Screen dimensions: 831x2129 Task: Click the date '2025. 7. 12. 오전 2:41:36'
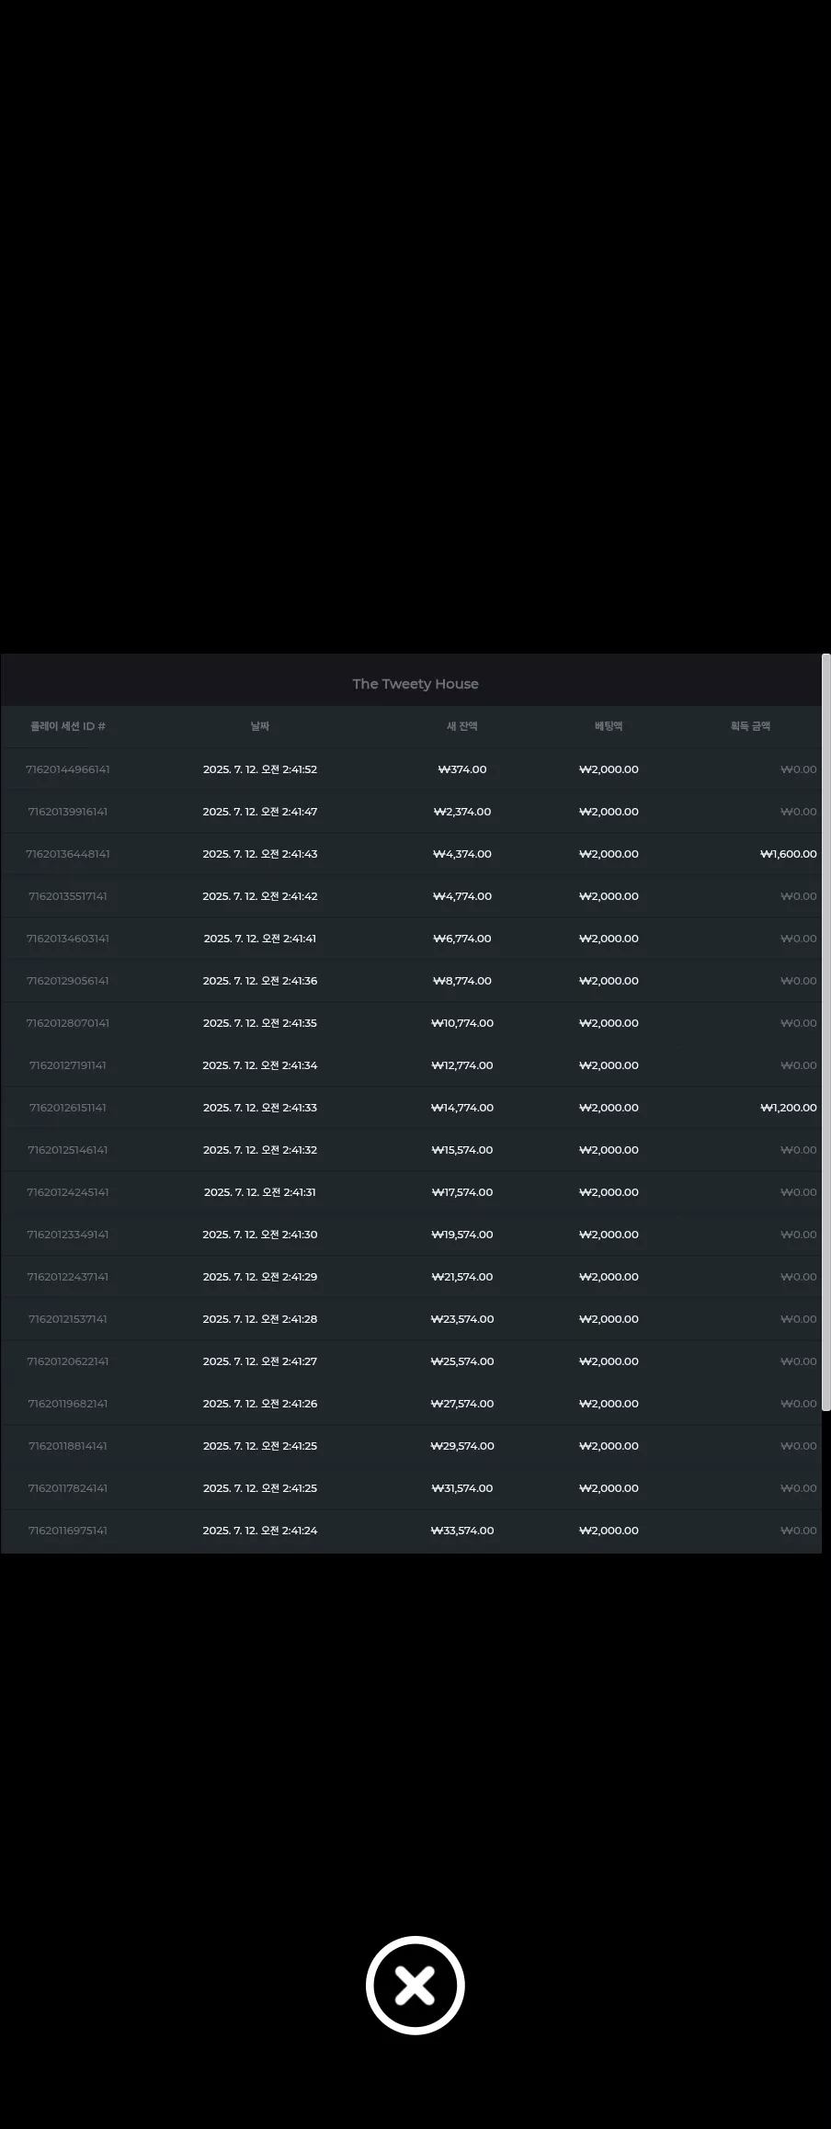pyautogui.click(x=260, y=981)
